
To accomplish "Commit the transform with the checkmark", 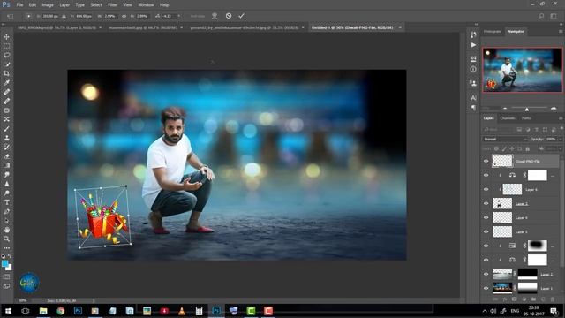I will tap(241, 16).
